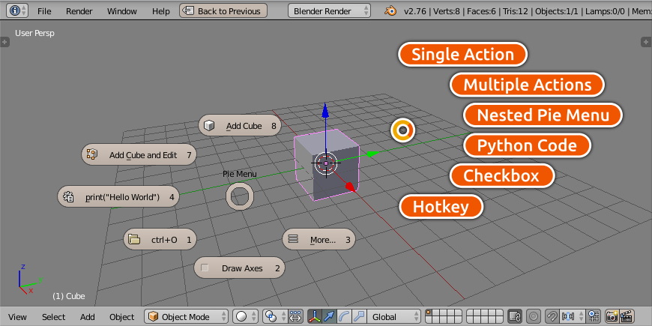Click the ctrl+O hotkey pie item
652x326 pixels.
[160, 240]
